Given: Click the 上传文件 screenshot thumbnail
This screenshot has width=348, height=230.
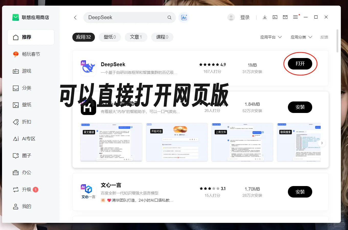Looking at the screenshot, I should coord(242,142).
